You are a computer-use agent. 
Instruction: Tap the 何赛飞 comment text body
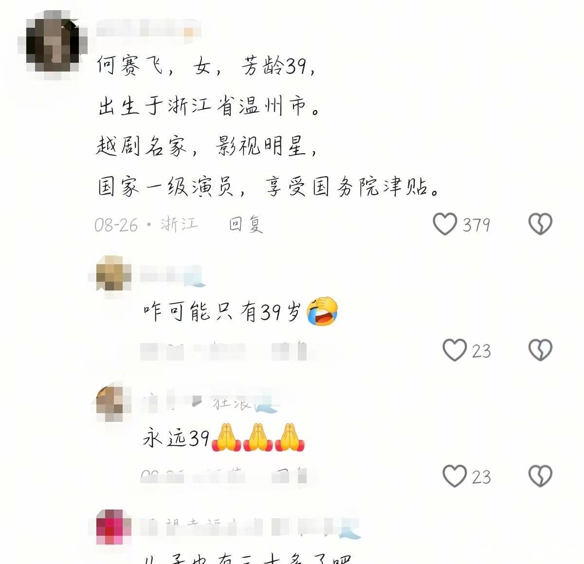(x=268, y=126)
